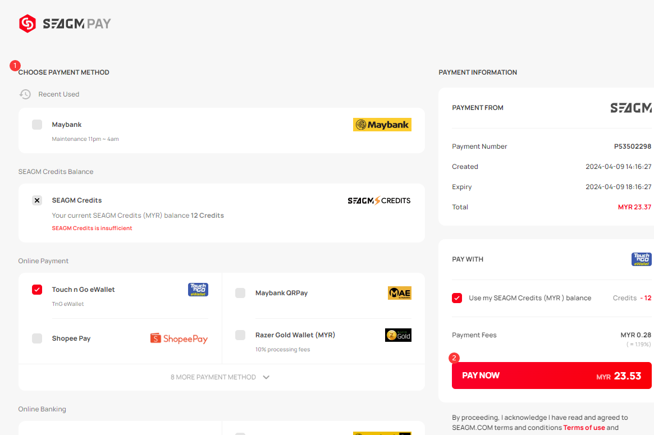This screenshot has height=435, width=654.
Task: Click the Online Banking section heading
Action: tap(42, 409)
